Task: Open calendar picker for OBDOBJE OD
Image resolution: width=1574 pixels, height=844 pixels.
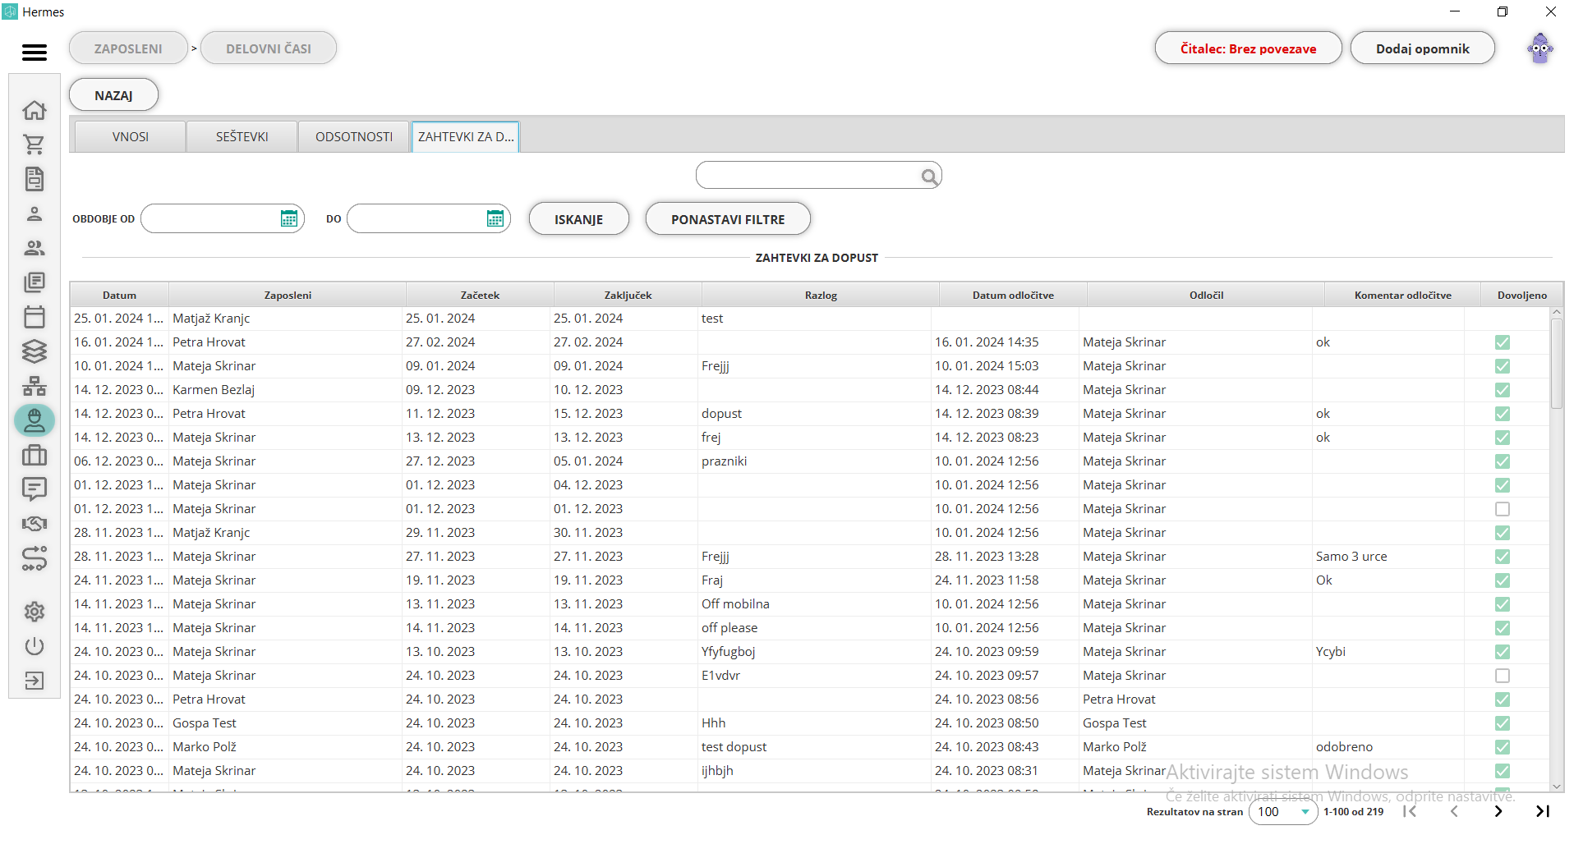Action: [289, 218]
